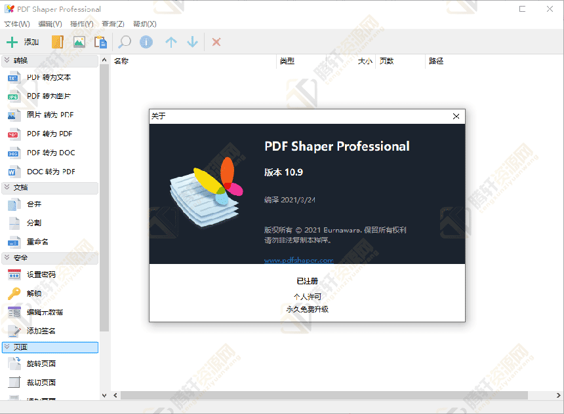Open the 文件(W) menu
The height and width of the screenshot is (414, 564).
pyautogui.click(x=17, y=24)
